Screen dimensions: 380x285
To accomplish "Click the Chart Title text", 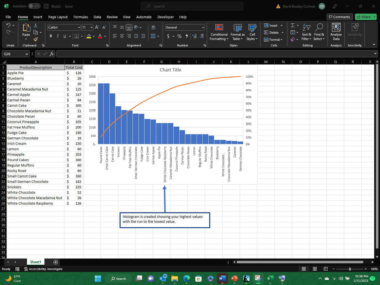I will [x=171, y=70].
